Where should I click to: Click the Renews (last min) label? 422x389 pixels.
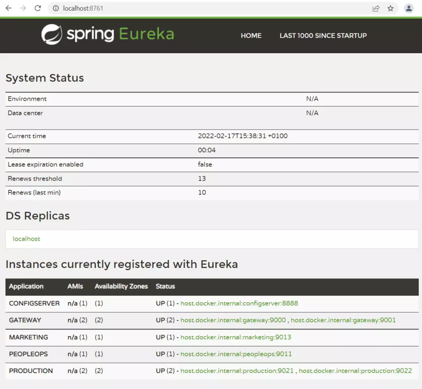click(34, 192)
